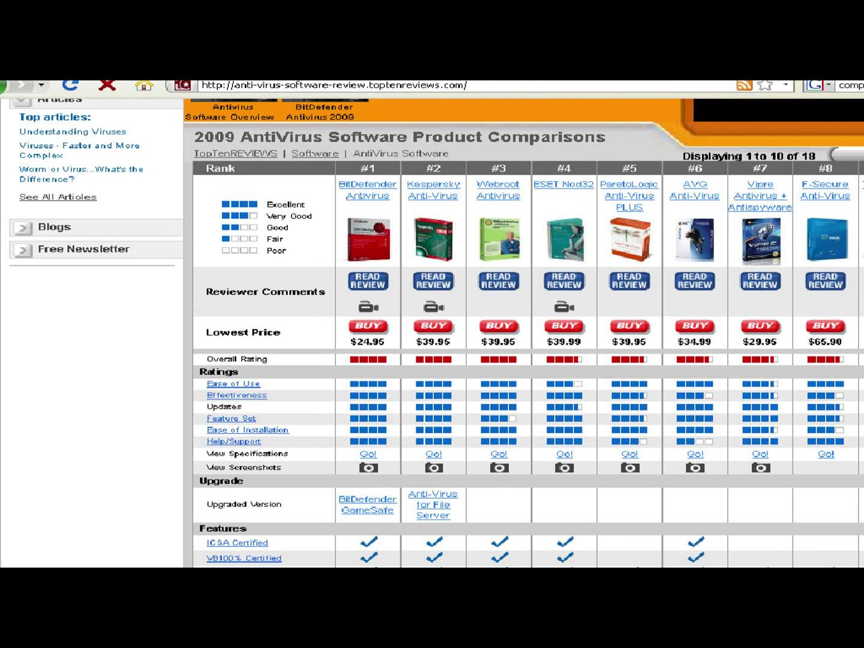This screenshot has width=864, height=648.
Task: View ESET Nod32 screenshots camera icon
Action: [564, 467]
